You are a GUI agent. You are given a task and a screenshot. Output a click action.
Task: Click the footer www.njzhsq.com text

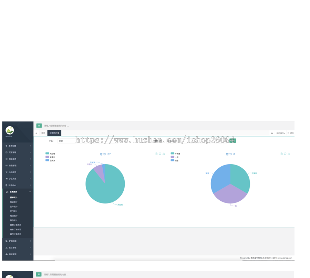pos(285,258)
